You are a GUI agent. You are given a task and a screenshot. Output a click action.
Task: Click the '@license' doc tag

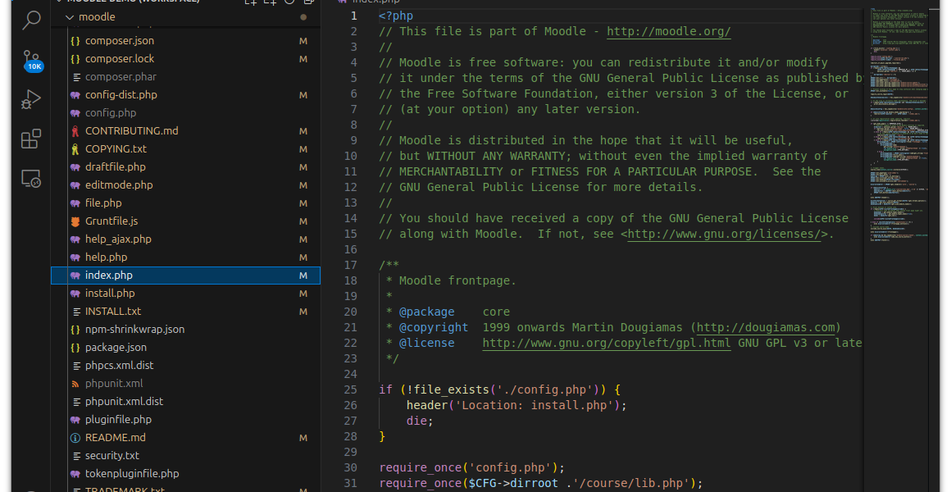point(426,344)
